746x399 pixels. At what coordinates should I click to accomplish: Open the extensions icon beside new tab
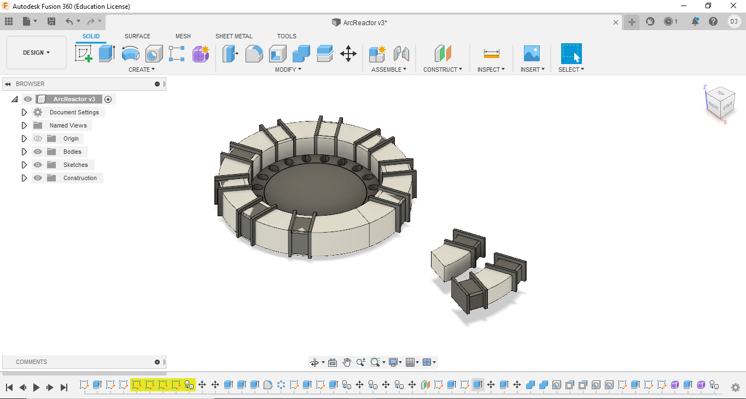(x=650, y=21)
